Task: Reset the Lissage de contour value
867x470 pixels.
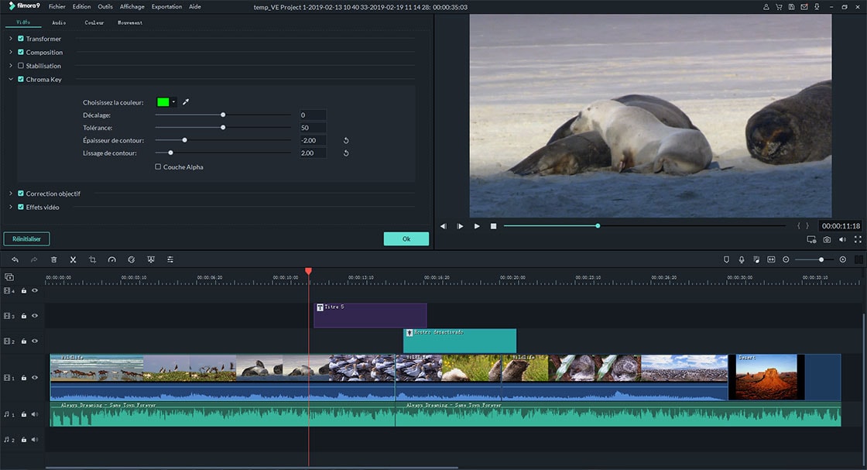Action: 346,153
